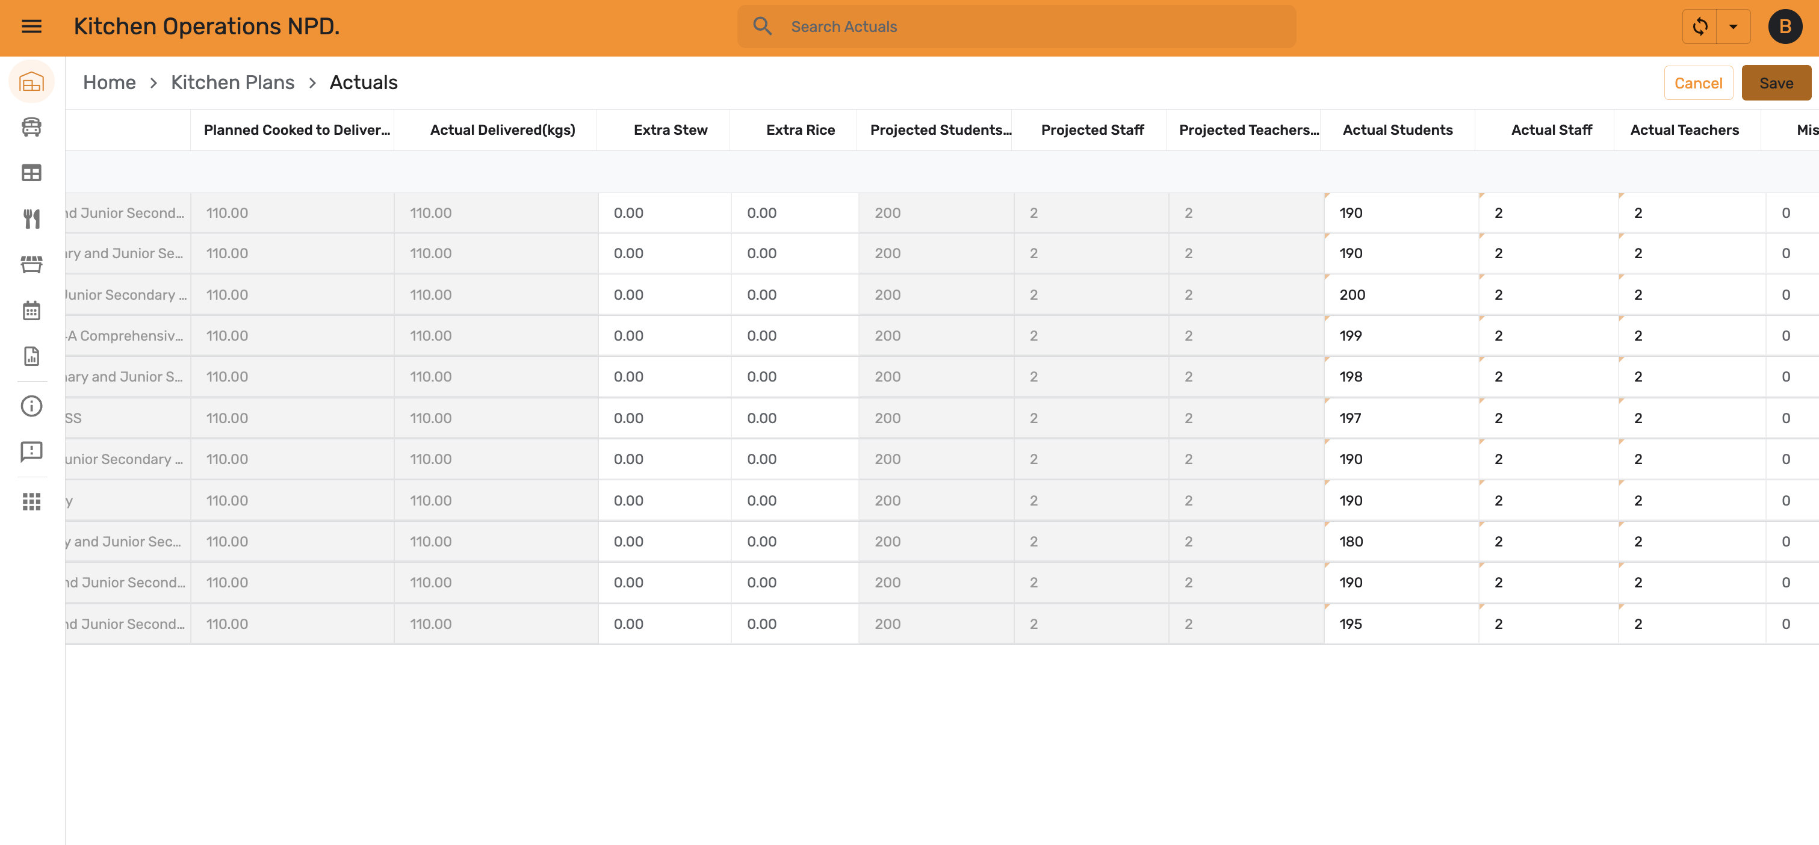Select the 'A Comprehensiv...' school cell

coord(128,336)
